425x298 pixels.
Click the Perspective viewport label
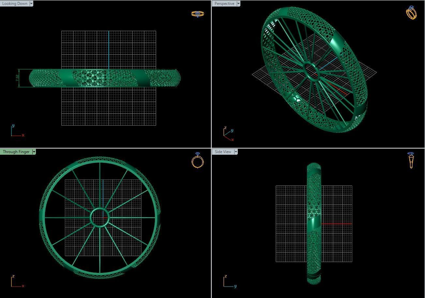[x=224, y=4]
